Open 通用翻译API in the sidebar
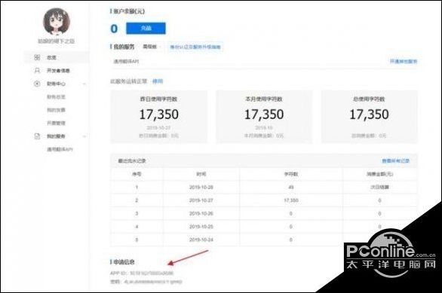The width and height of the screenshot is (442, 293). point(60,149)
